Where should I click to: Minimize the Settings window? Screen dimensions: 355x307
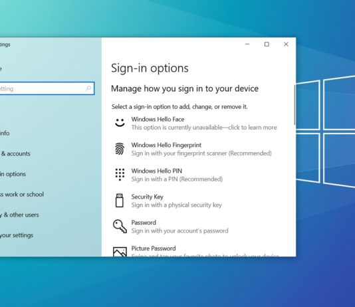pos(247,44)
